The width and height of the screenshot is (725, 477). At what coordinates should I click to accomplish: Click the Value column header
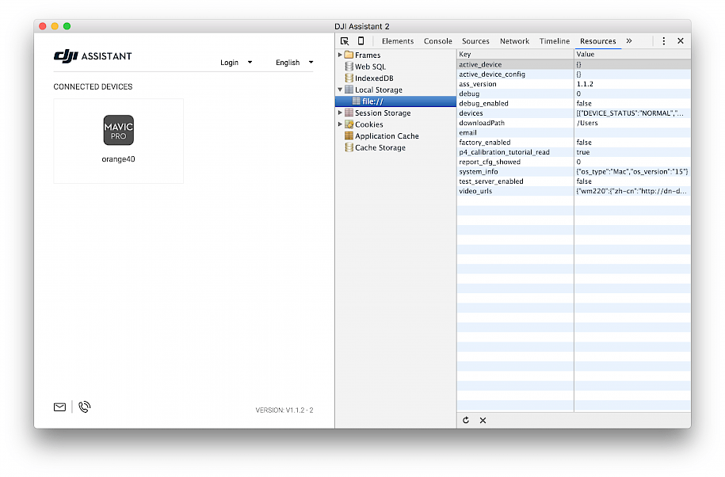pos(632,54)
